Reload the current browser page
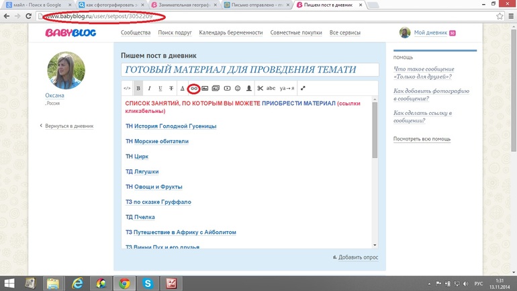517x291 pixels. [29, 16]
